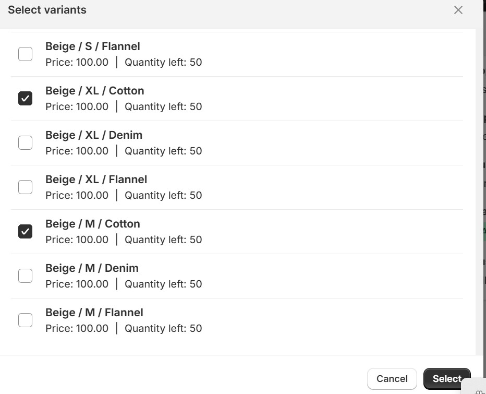Check the Beige / S / Flannel checkbox
This screenshot has height=394, width=486.
pyautogui.click(x=25, y=54)
